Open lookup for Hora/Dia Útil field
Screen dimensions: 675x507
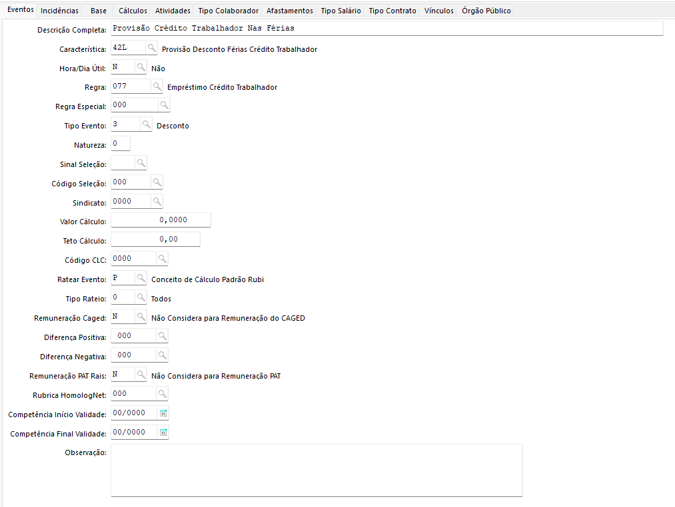[141, 67]
